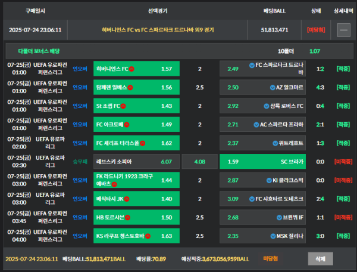Click red over arrow next to 히버니언스 FC

(x=131, y=69)
